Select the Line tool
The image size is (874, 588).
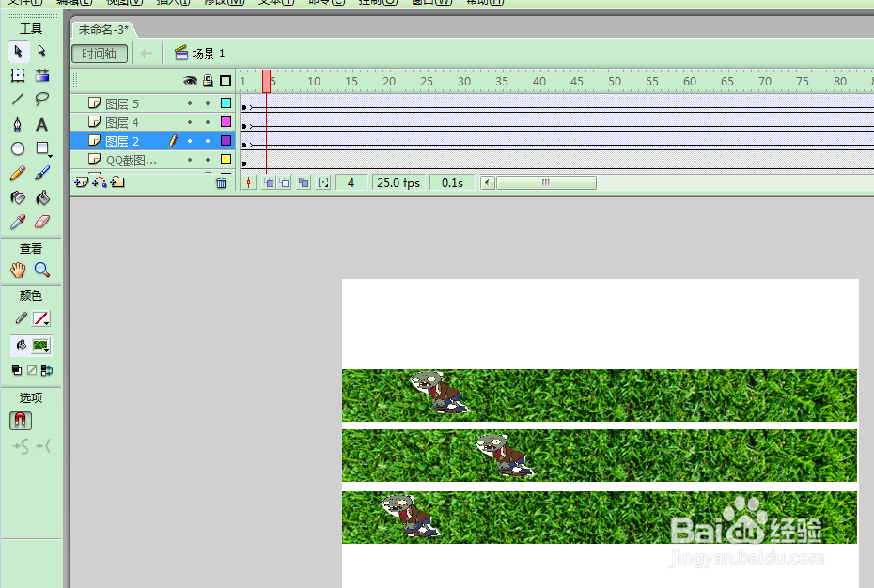coord(18,100)
